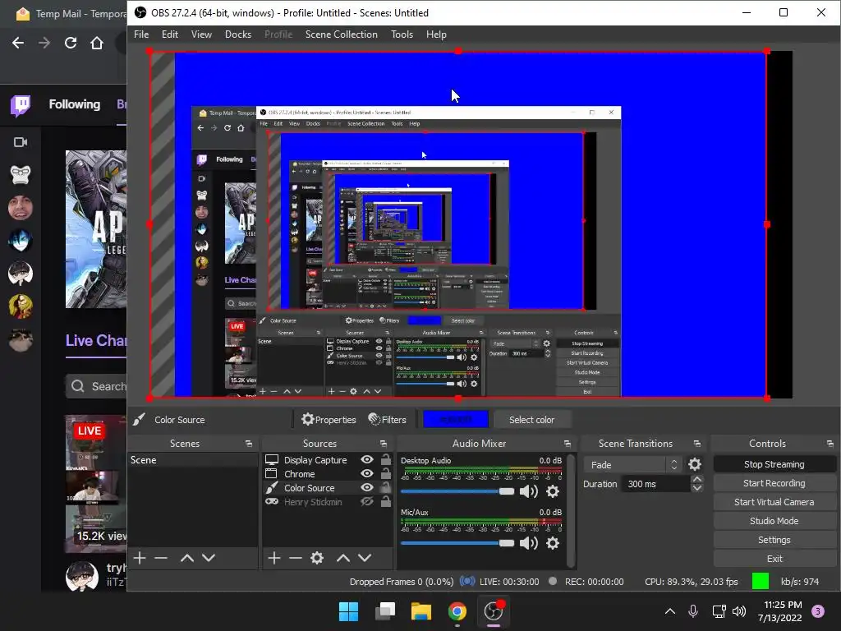Pop out the Sources dock

384,444
